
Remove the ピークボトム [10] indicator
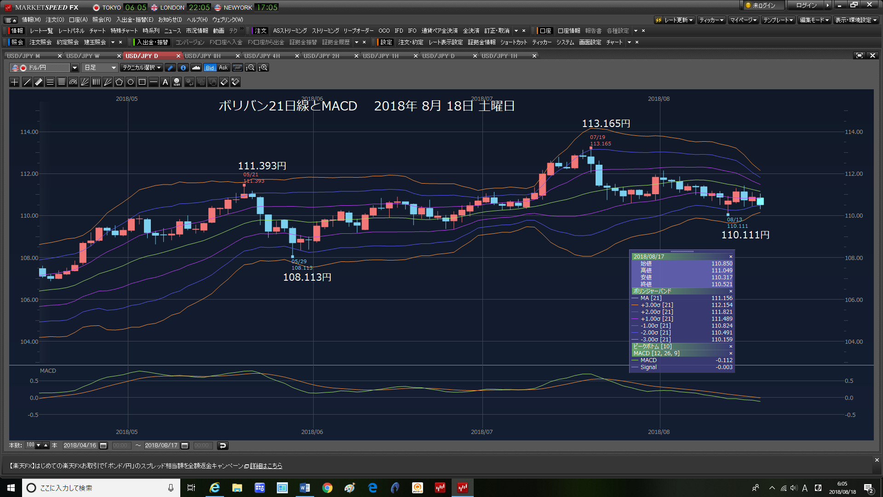[x=730, y=347]
